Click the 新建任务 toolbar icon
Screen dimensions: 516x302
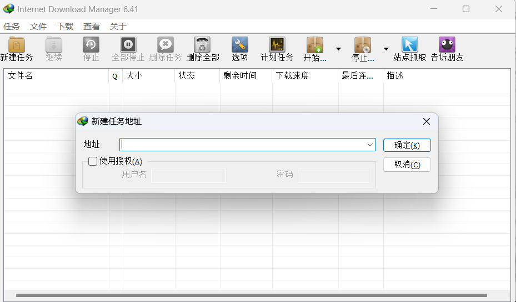[x=17, y=45]
